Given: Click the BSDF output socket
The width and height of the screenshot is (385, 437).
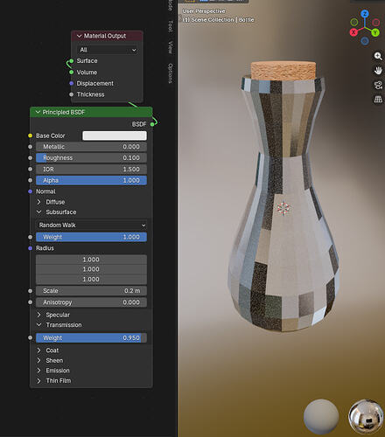Looking at the screenshot, I should point(152,124).
